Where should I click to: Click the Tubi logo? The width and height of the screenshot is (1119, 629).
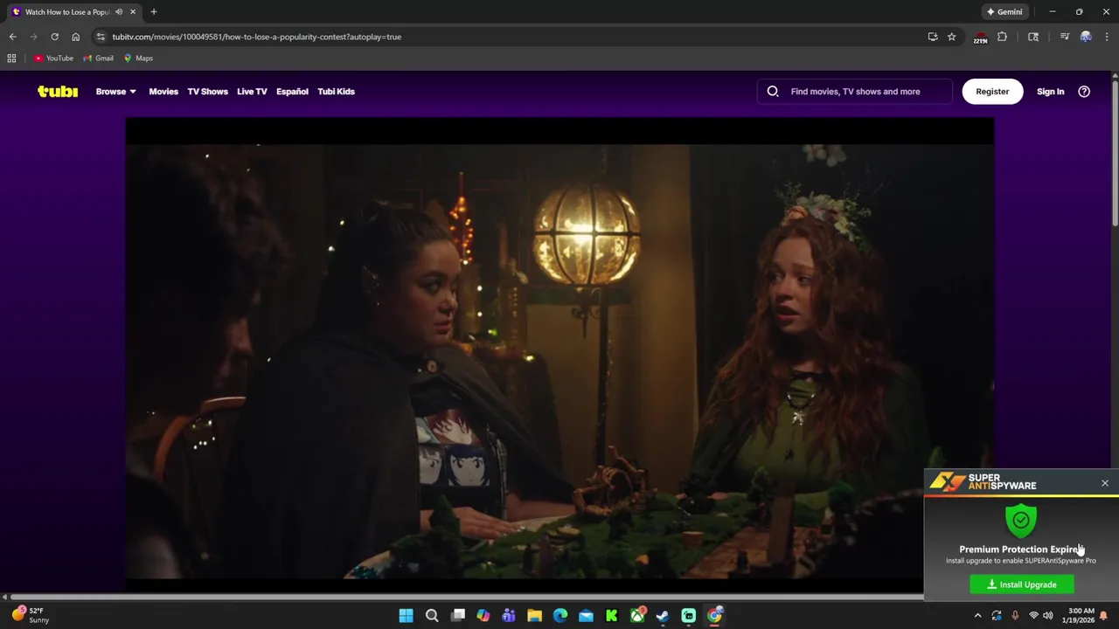click(58, 91)
